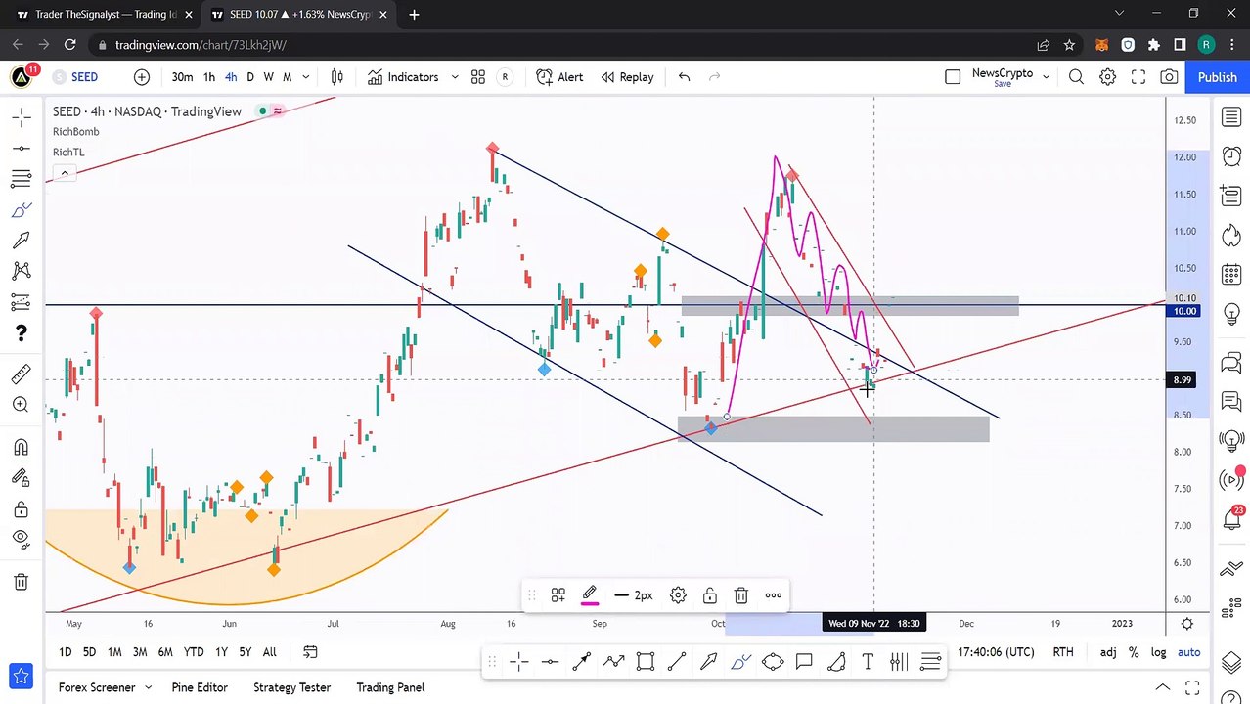Click the select layout square icon
Screen dimensions: 1250x704
click(953, 77)
